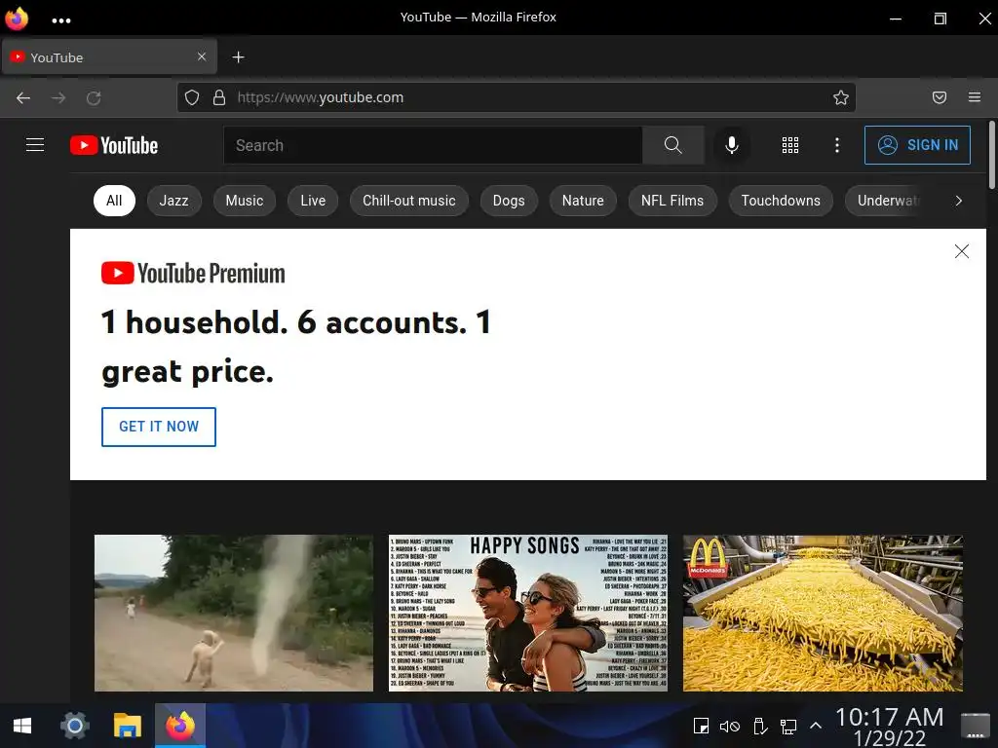Select the Nature filter chip
This screenshot has width=998, height=748.
click(583, 201)
